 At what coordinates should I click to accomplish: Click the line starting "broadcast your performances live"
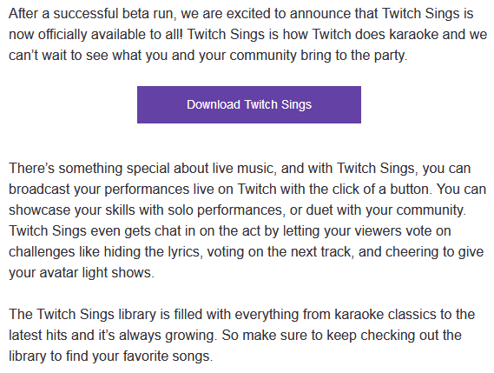click(247, 189)
